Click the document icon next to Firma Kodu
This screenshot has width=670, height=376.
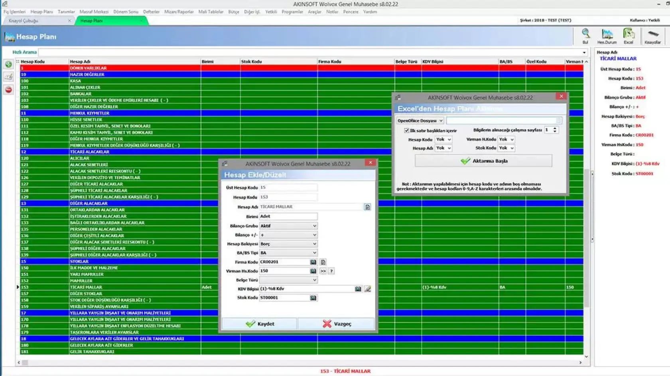pyautogui.click(x=323, y=262)
